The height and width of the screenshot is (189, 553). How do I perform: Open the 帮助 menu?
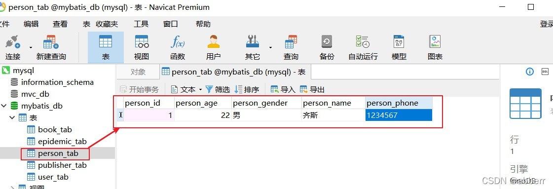click(x=203, y=24)
